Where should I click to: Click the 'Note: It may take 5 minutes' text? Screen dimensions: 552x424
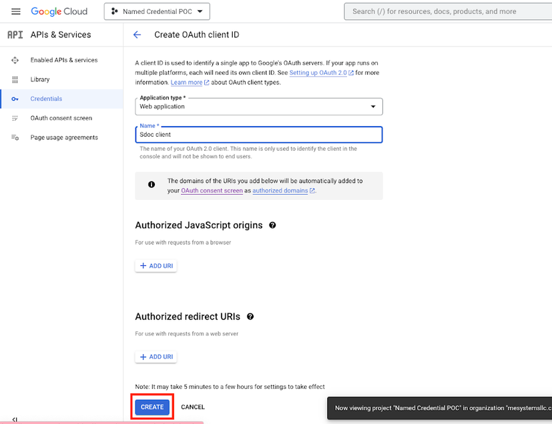click(x=230, y=387)
